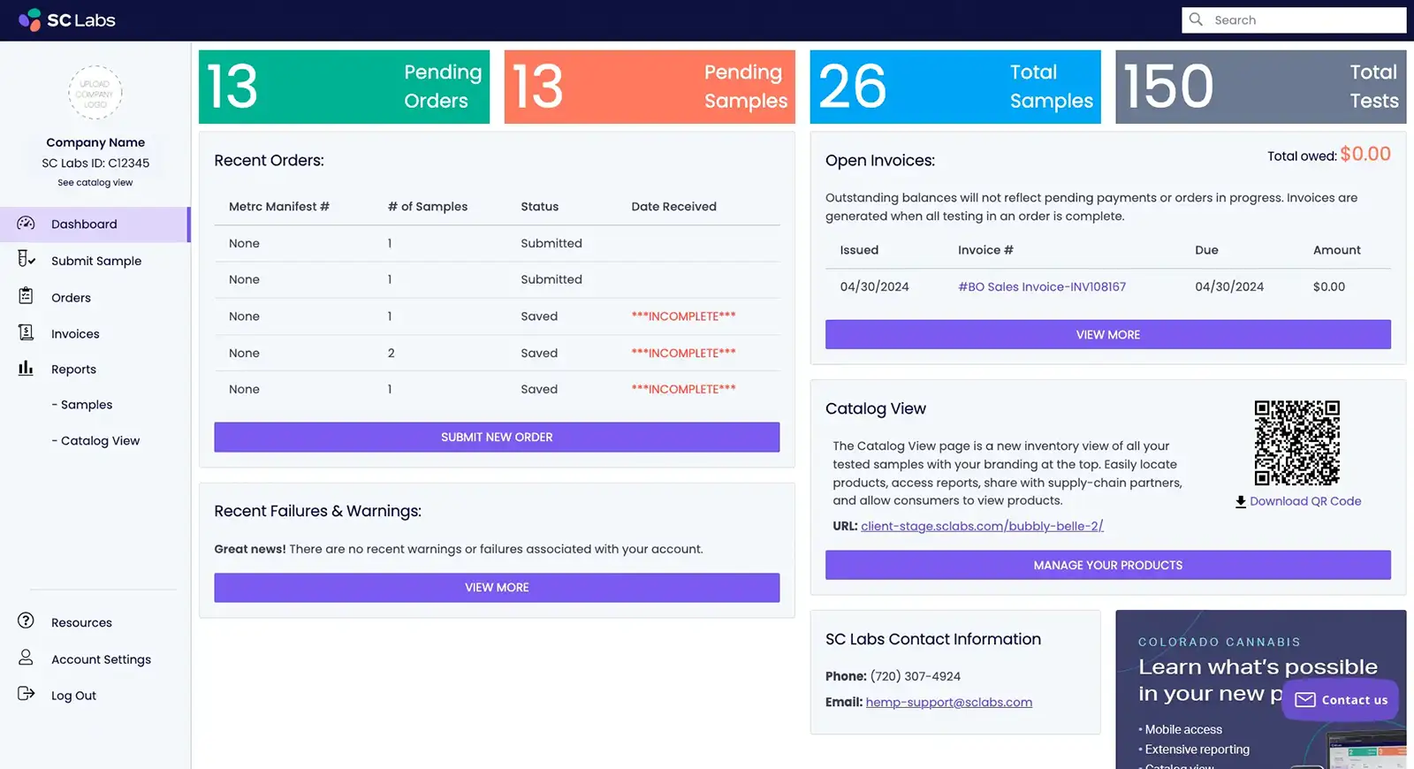Screen dimensions: 1414x769
Task: Click the Colorado Cannabis promo banner
Action: pyautogui.click(x=1261, y=689)
